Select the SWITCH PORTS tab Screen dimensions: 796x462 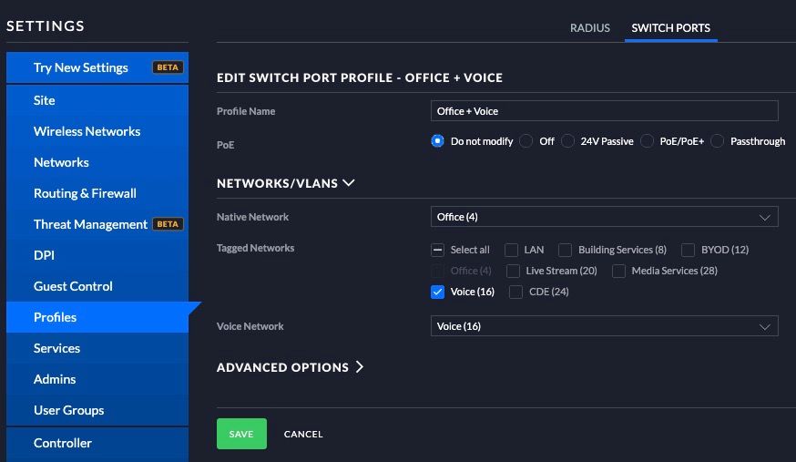click(670, 28)
